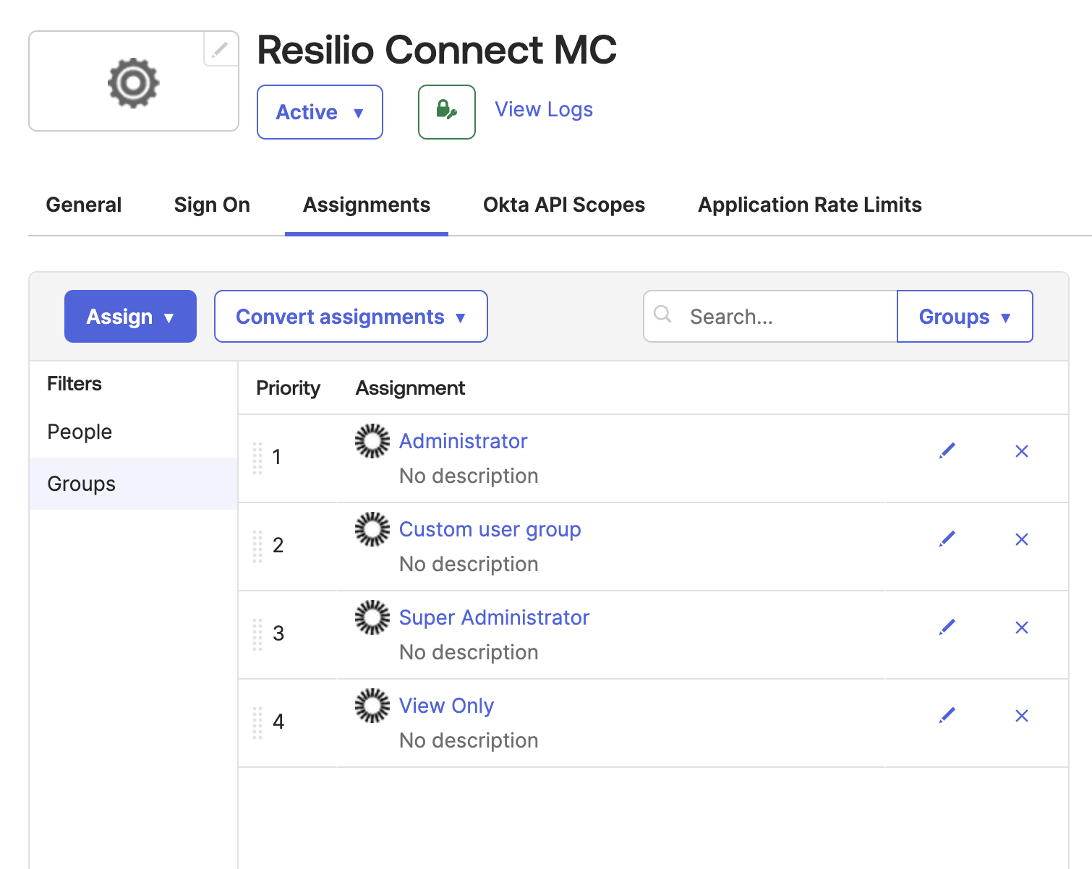Click the View Logs link
Screen dimensions: 1092x869
tap(543, 110)
